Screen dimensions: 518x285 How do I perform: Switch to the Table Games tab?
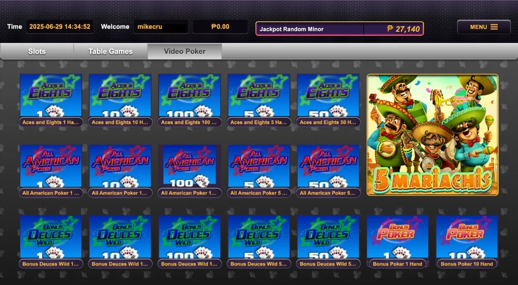pos(111,51)
